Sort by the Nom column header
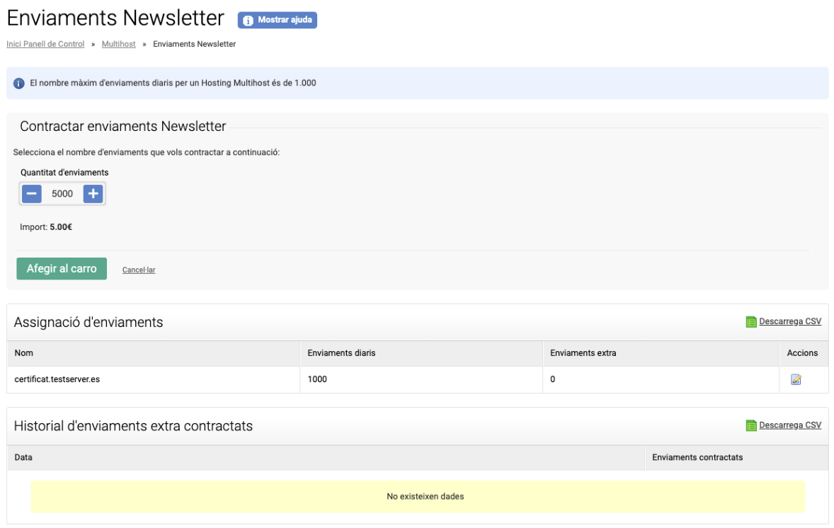Image resolution: width=834 pixels, height=528 pixels. click(x=23, y=353)
